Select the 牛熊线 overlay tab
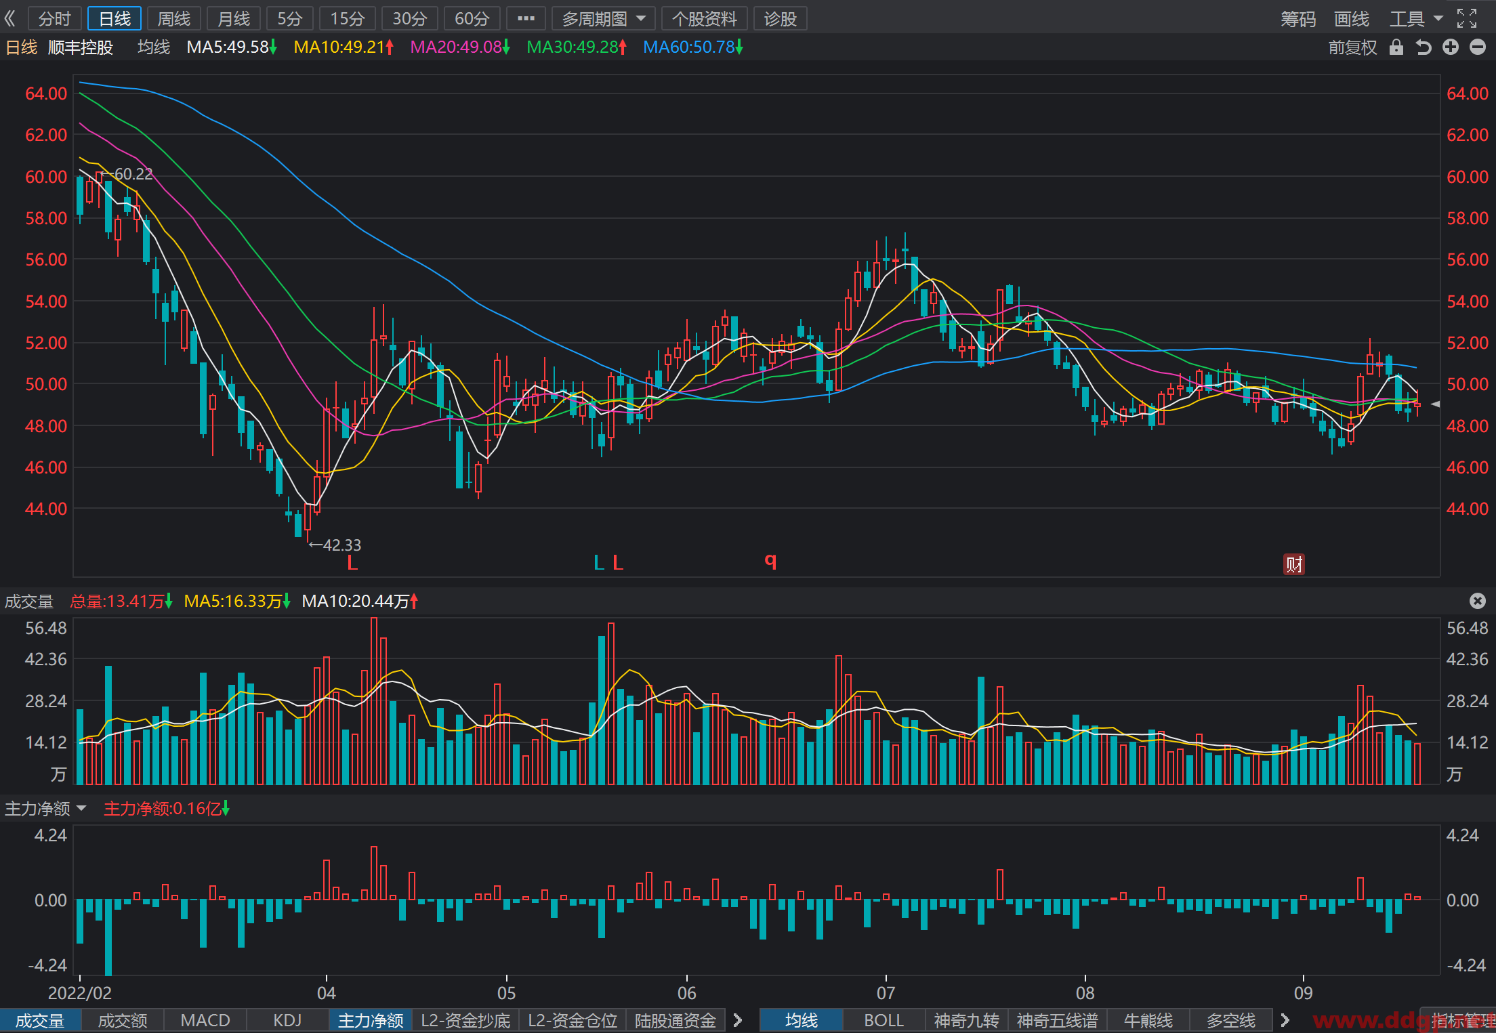Image resolution: width=1496 pixels, height=1033 pixels. click(1148, 1020)
